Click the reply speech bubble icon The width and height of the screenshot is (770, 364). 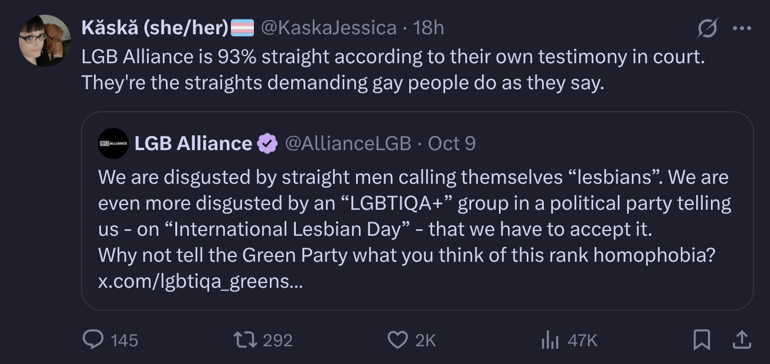coord(93,339)
